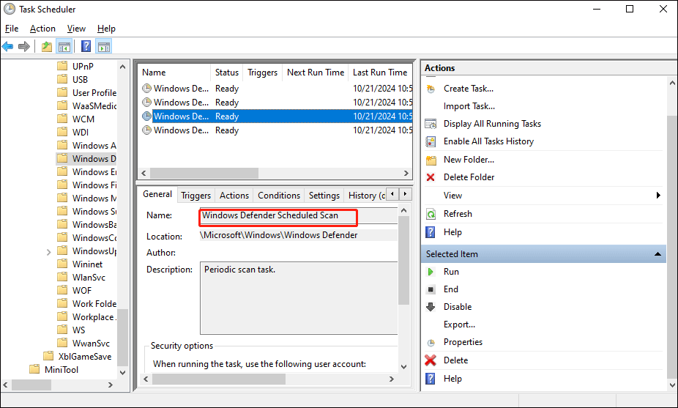Click the red Delete Folder icon

(x=431, y=177)
